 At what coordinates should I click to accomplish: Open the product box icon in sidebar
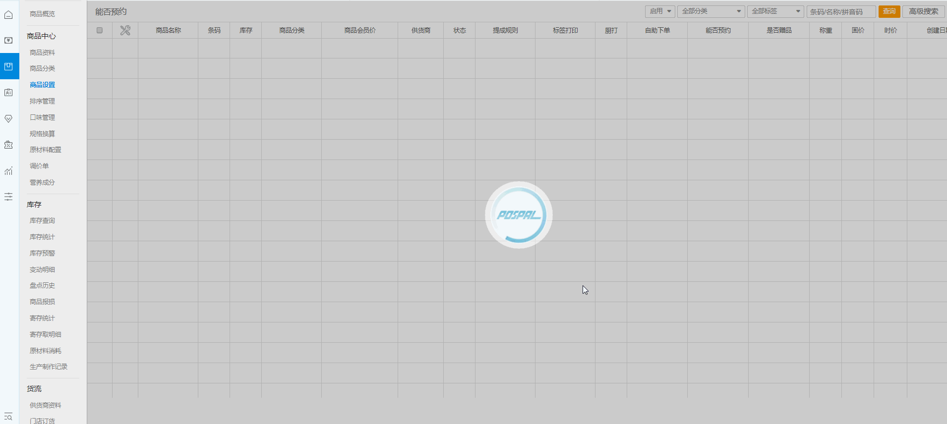click(8, 66)
